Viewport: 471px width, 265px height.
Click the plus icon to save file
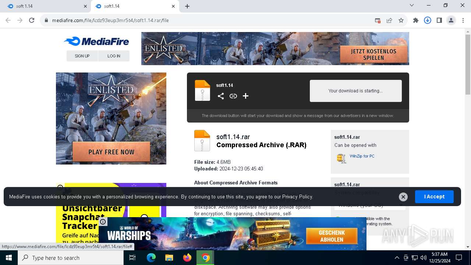(246, 96)
